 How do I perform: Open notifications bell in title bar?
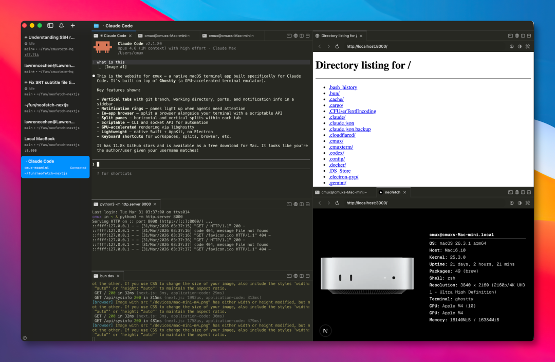[x=61, y=26]
